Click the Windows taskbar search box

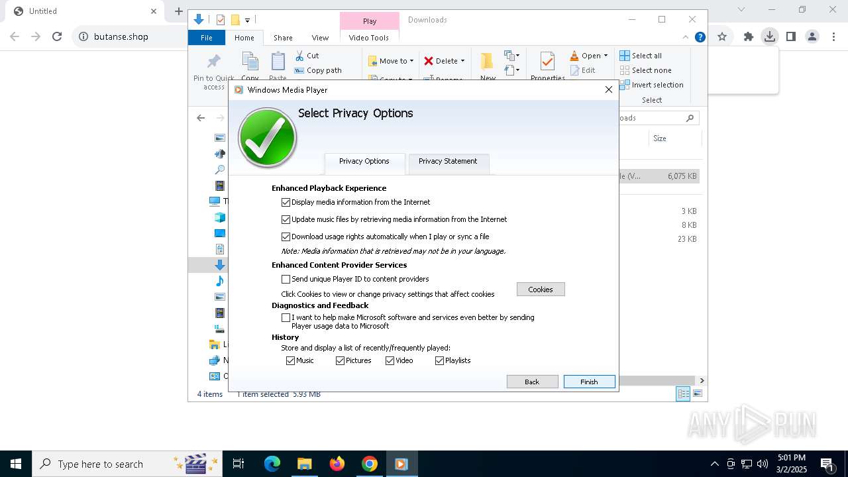tap(129, 464)
